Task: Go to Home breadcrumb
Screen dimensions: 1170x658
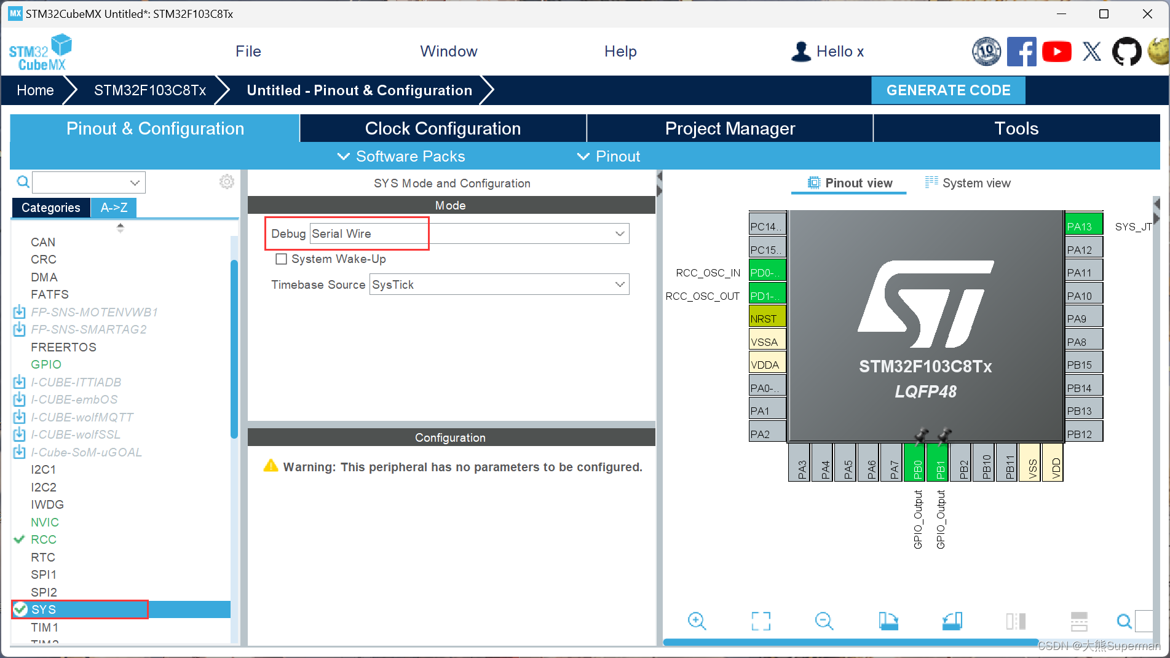Action: pyautogui.click(x=35, y=90)
